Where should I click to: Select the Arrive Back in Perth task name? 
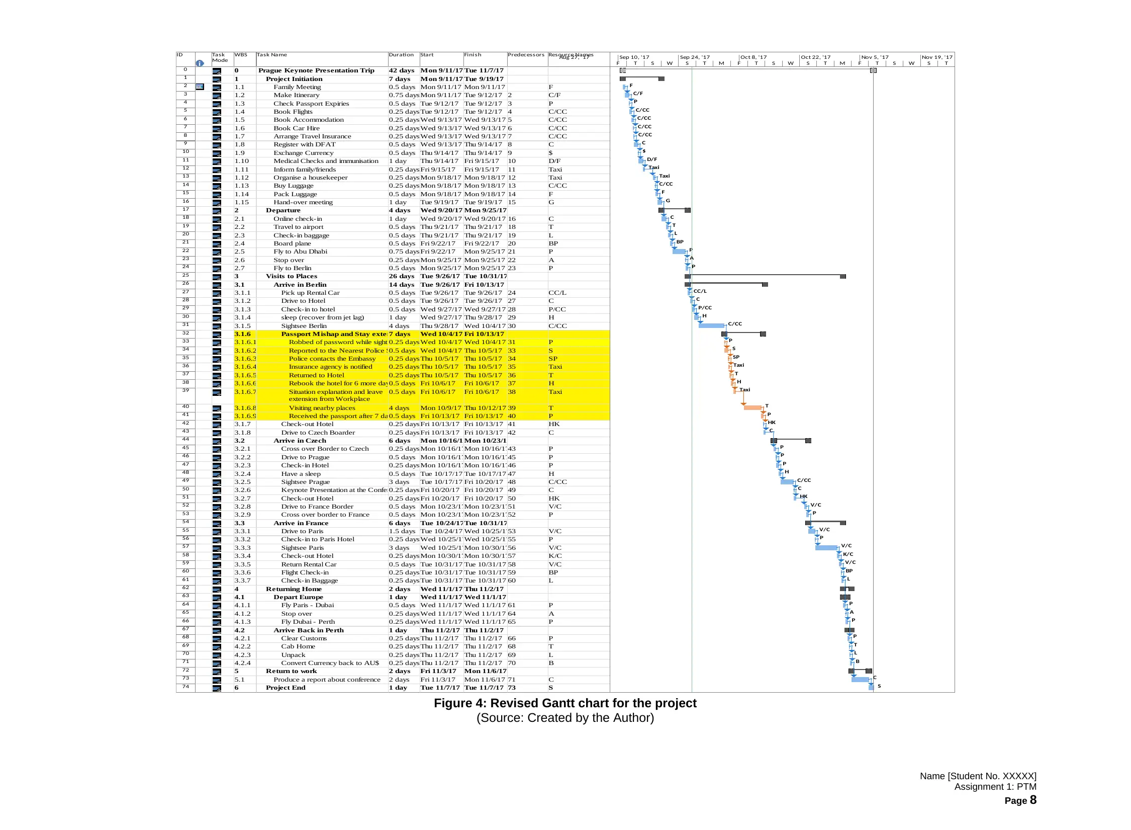309,631
